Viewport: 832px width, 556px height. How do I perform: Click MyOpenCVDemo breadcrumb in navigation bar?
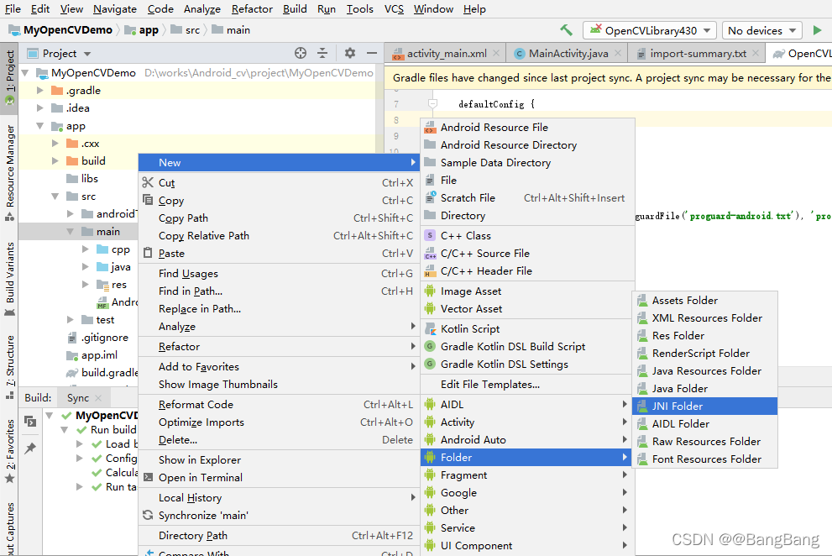point(60,30)
